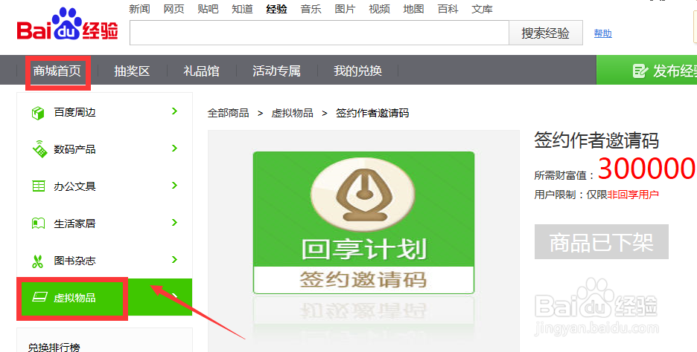
Task: Go to 音乐 in top navigation
Action: [311, 9]
